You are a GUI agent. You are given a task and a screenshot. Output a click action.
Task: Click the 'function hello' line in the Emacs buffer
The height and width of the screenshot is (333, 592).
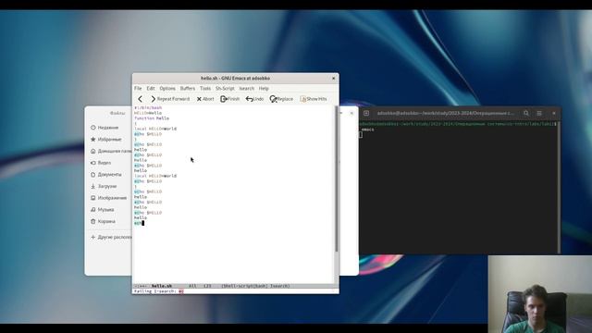[152, 118]
